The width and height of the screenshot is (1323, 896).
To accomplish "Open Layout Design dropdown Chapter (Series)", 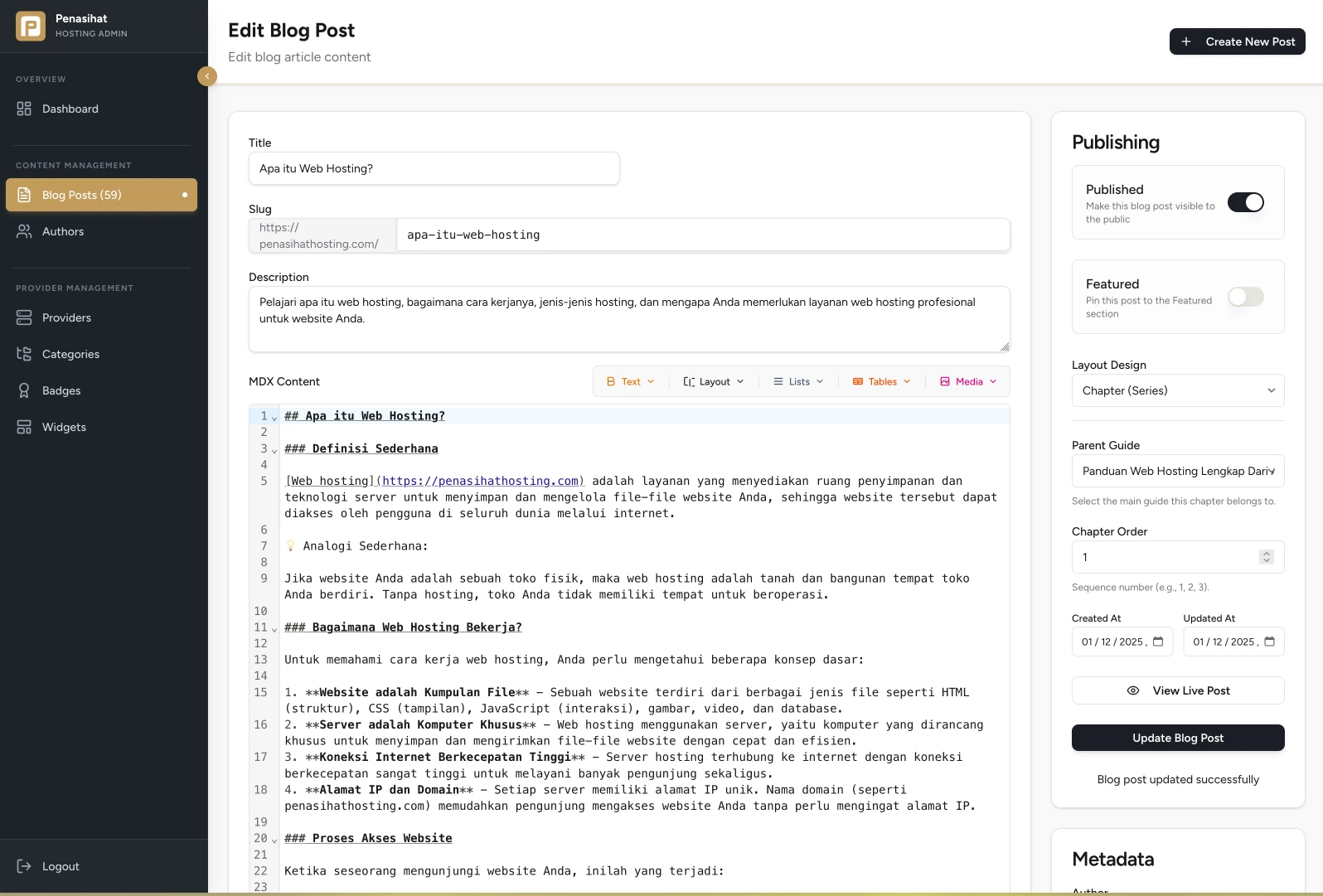I will click(x=1178, y=390).
